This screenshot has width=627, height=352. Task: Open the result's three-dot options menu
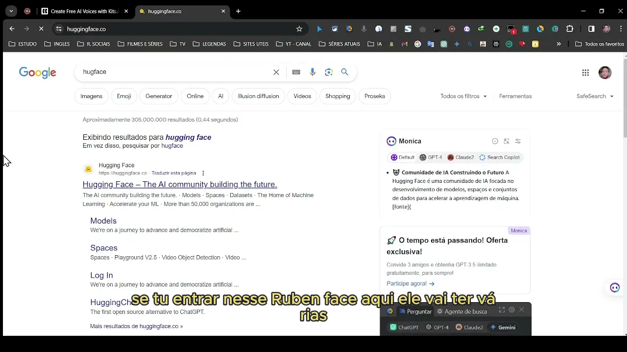[x=203, y=173]
